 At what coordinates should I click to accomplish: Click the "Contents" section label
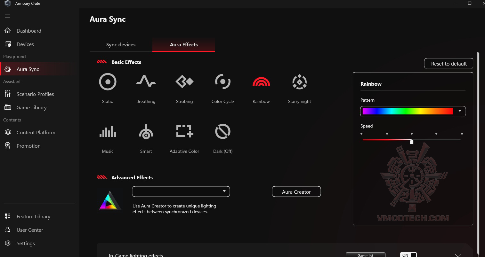point(12,120)
